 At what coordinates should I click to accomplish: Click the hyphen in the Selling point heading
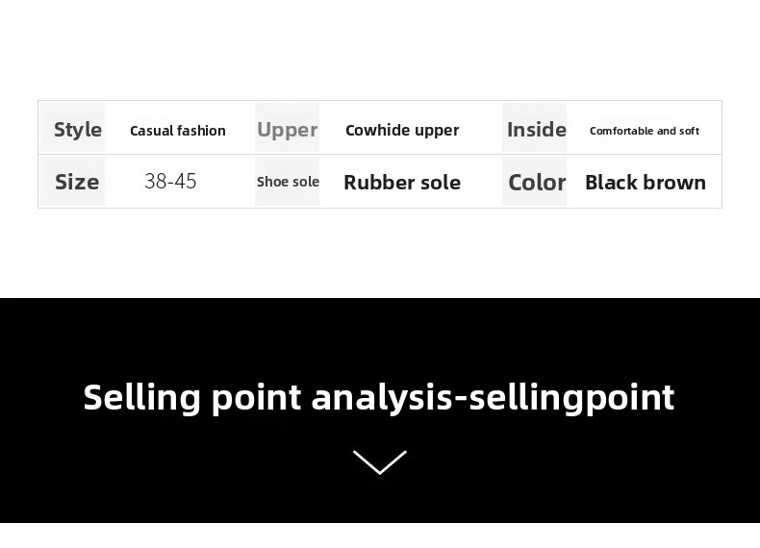tap(460, 399)
